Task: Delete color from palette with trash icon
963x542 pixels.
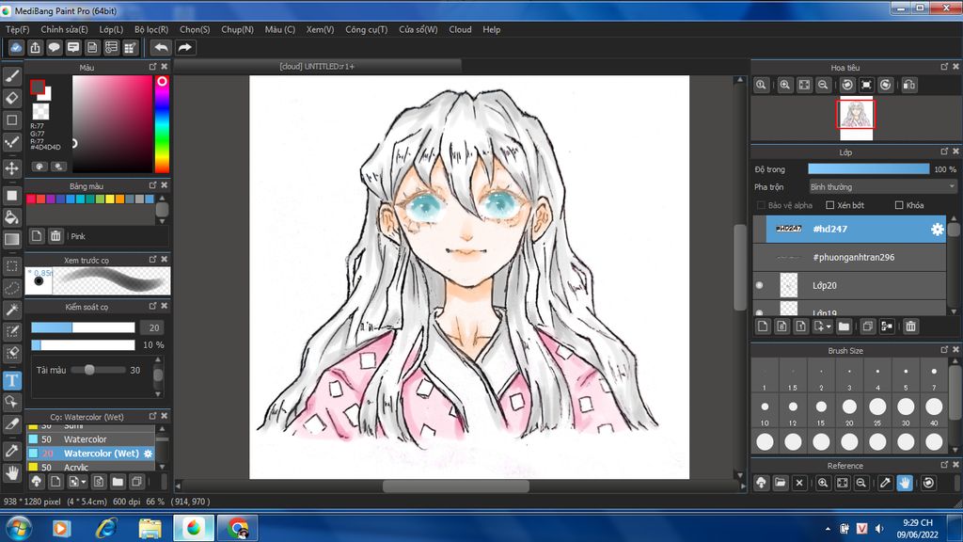Action: pyautogui.click(x=55, y=236)
